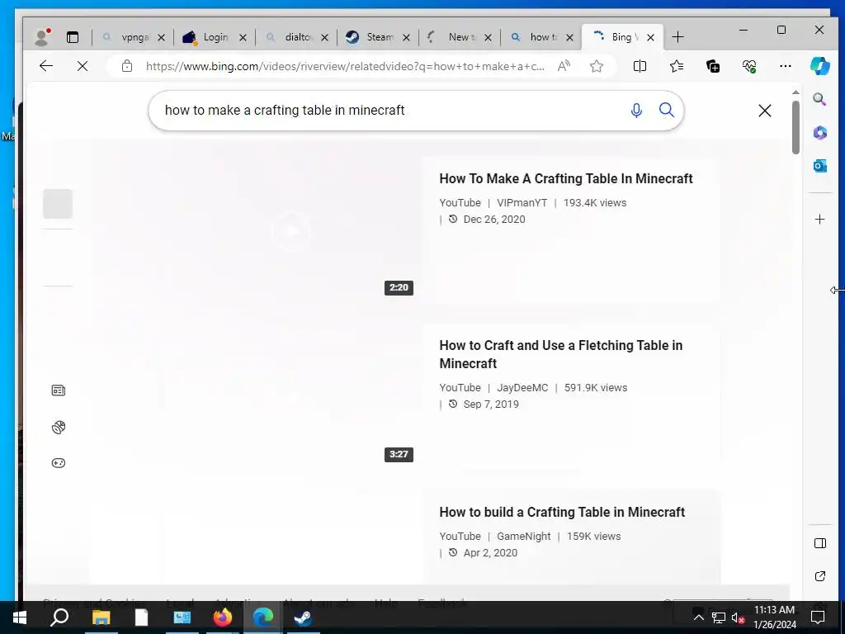
Task: Close the Steam tab
Action: coord(406,37)
